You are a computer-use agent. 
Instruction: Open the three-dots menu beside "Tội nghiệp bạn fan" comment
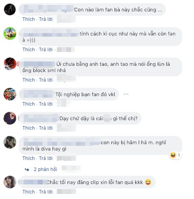(126, 94)
